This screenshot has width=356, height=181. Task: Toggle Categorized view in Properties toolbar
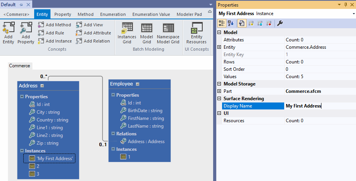tap(222, 24)
